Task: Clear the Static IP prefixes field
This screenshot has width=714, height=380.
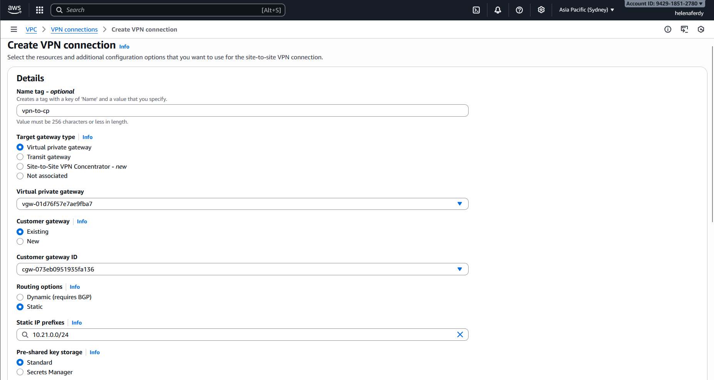Action: click(x=460, y=335)
